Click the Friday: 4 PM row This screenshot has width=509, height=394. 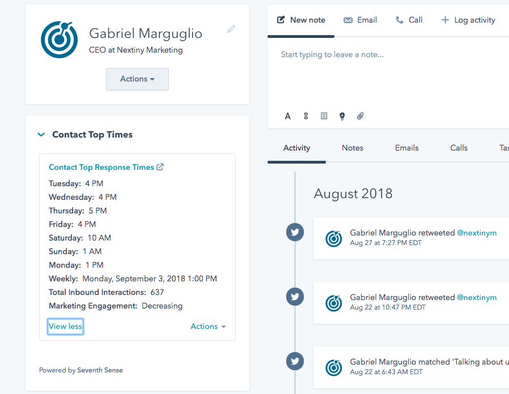pos(73,224)
